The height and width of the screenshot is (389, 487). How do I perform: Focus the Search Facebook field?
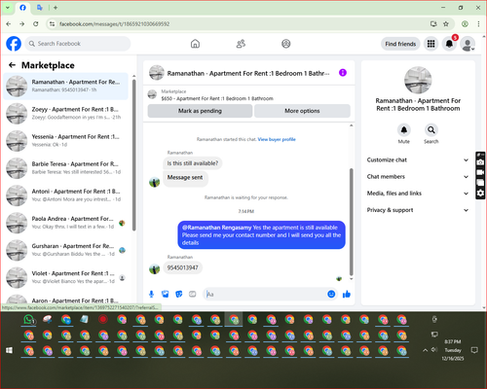tap(78, 44)
